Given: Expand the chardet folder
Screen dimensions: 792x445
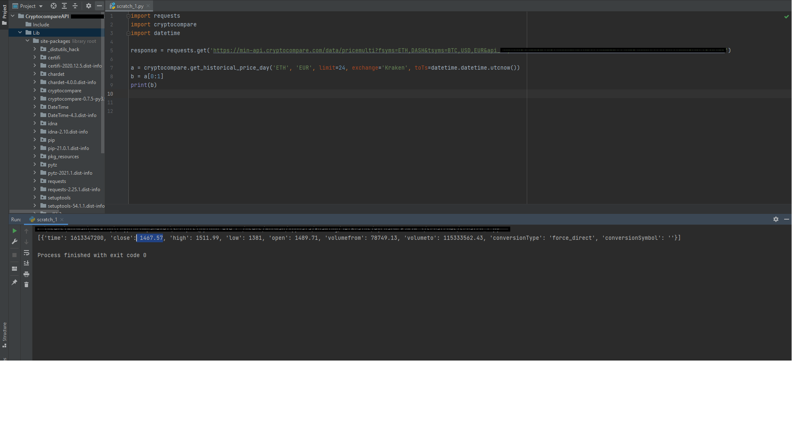Looking at the screenshot, I should tap(35, 74).
